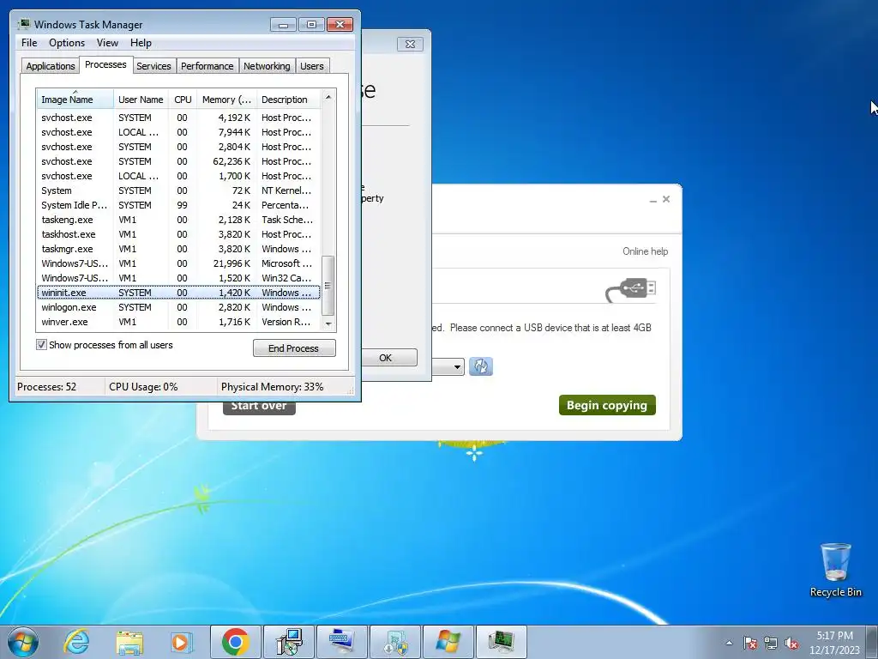Open the Recycle Bin on the desktop
The width and height of the screenshot is (878, 659).
tap(835, 570)
